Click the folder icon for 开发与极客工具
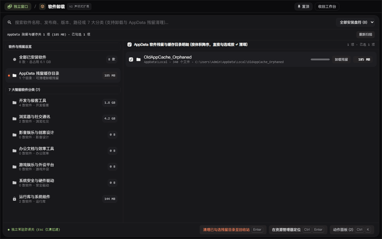This screenshot has width=382, height=239. coord(14,103)
